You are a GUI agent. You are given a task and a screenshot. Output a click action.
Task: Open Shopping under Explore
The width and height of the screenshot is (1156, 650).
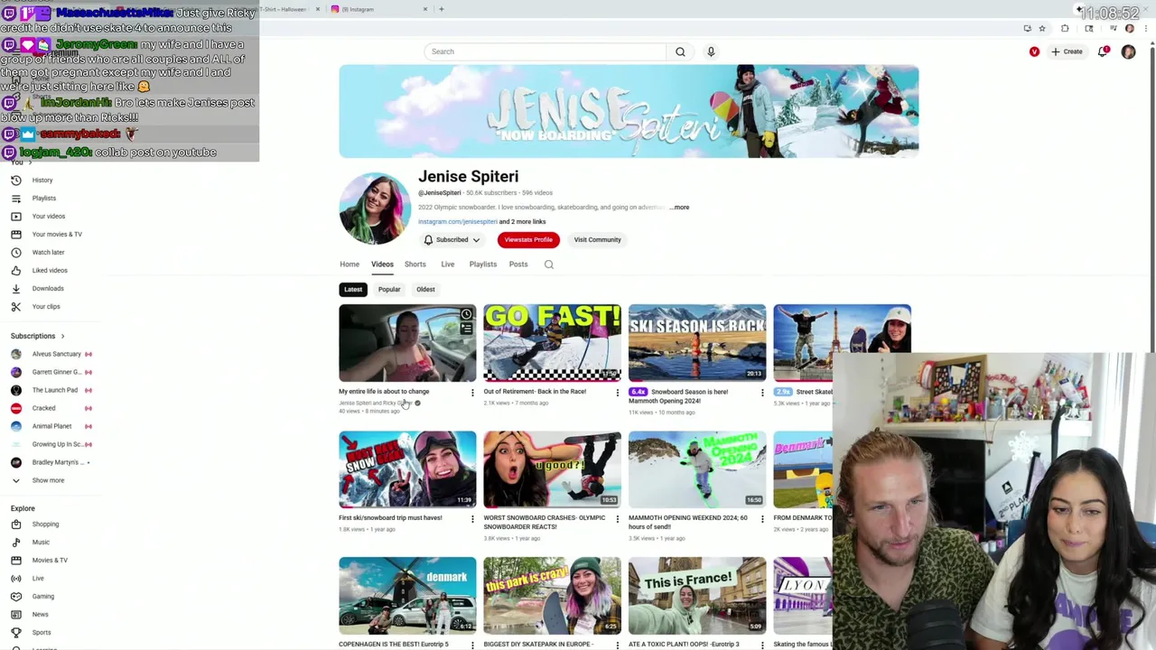coord(45,524)
